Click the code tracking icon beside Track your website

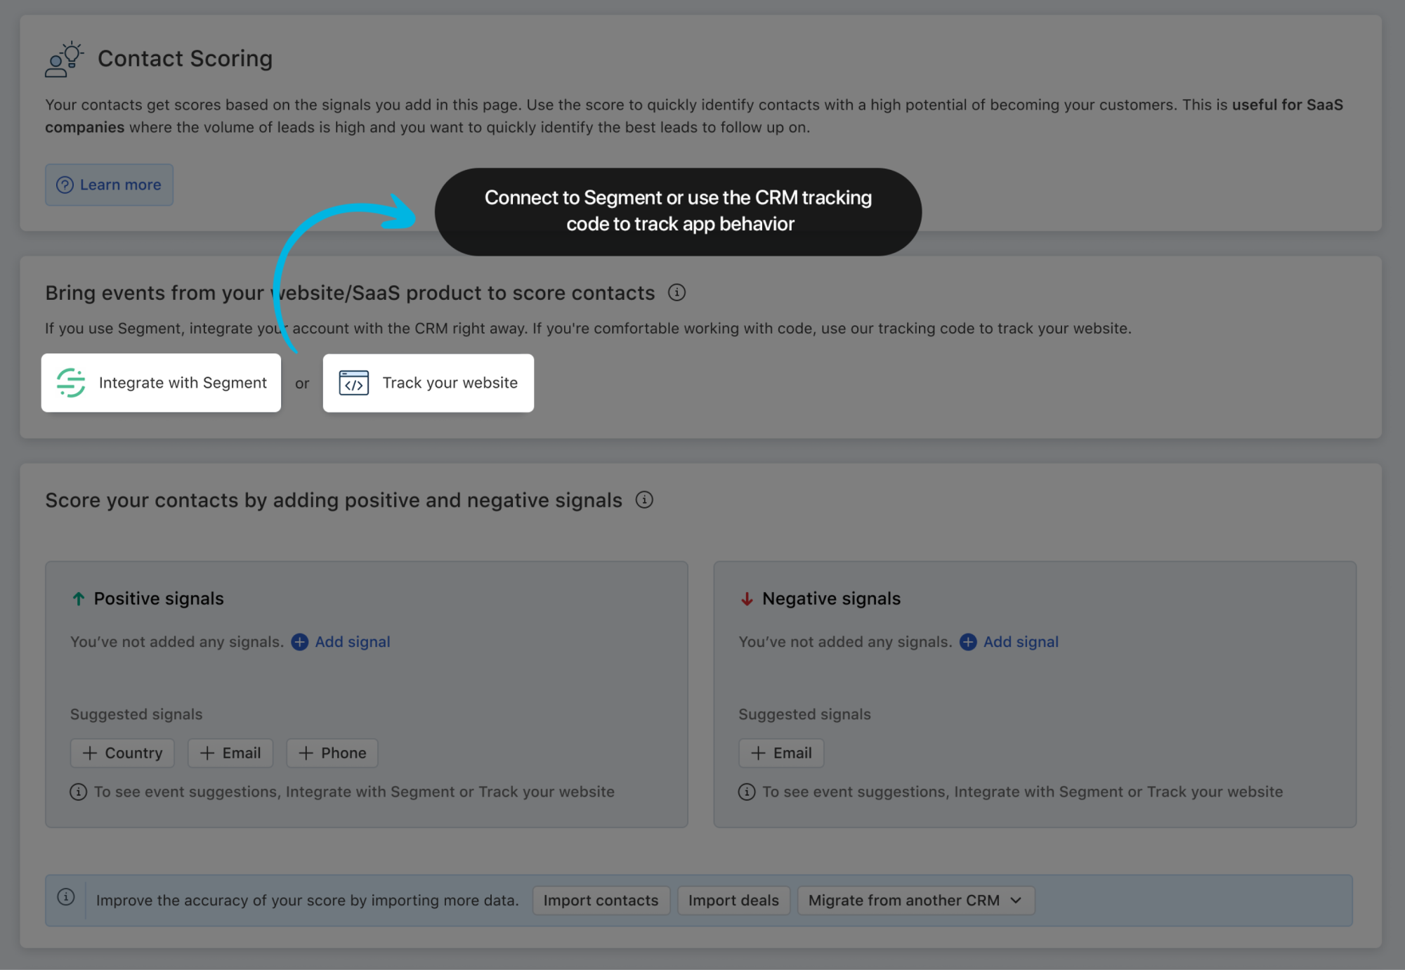354,383
